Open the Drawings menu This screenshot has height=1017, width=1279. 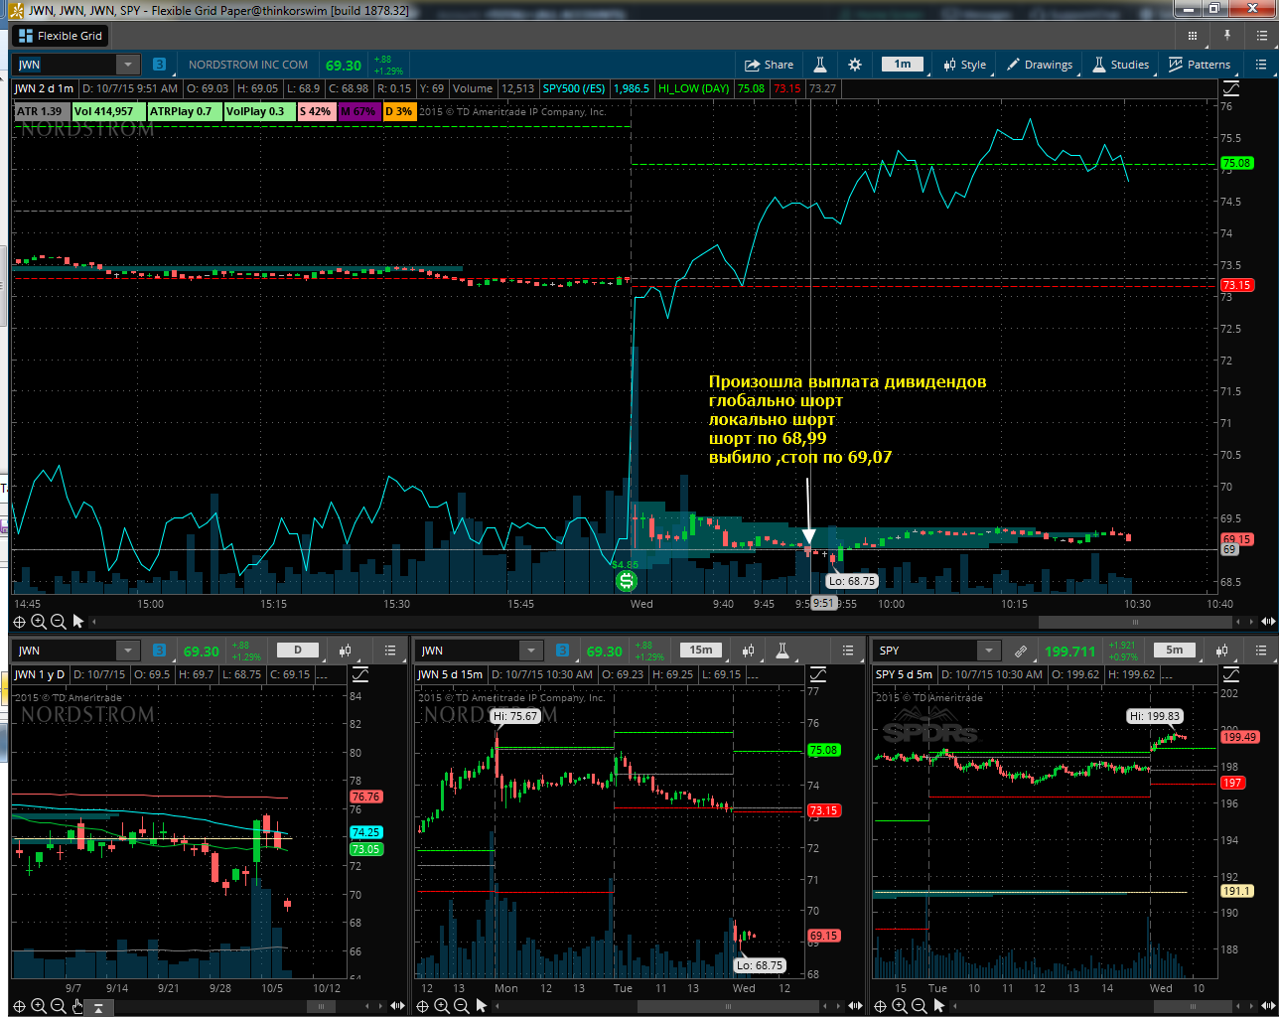(1040, 65)
